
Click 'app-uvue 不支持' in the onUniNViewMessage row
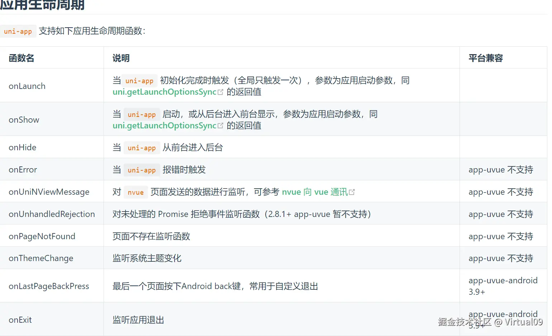(x=501, y=192)
